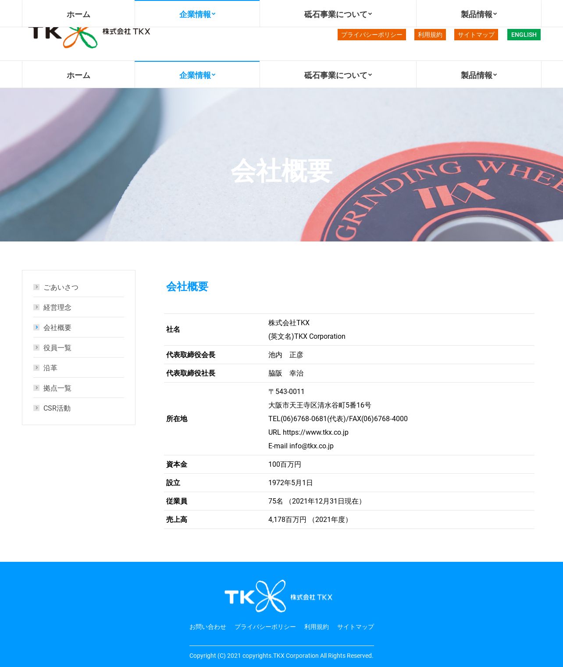Click the address 大阪市天王寺区清水谷町5番16号

coord(320,405)
